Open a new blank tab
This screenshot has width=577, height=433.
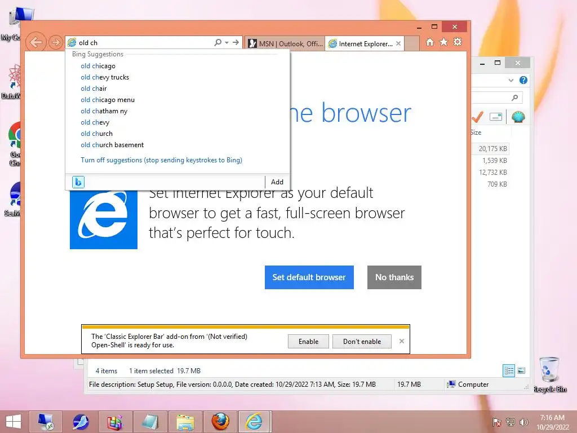click(412, 43)
